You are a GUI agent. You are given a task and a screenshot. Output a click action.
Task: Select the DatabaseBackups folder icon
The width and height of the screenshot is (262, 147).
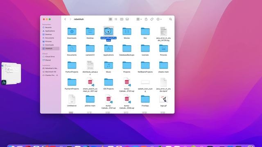[127, 48]
